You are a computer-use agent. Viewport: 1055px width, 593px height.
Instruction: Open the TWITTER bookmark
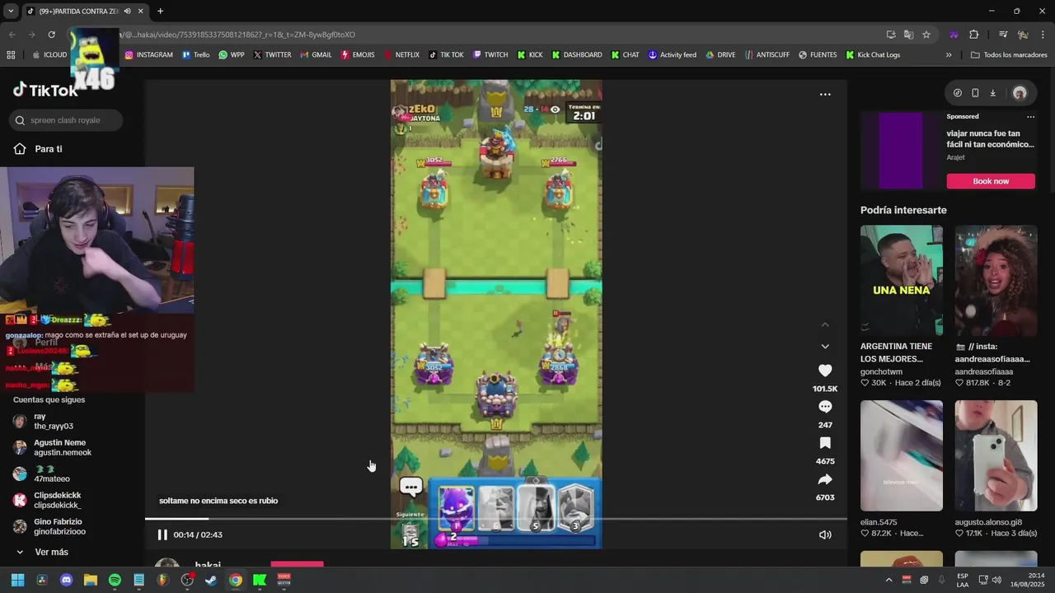[273, 55]
